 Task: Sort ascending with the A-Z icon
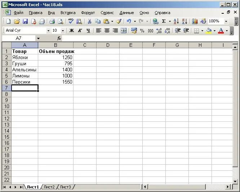[x=176, y=21]
